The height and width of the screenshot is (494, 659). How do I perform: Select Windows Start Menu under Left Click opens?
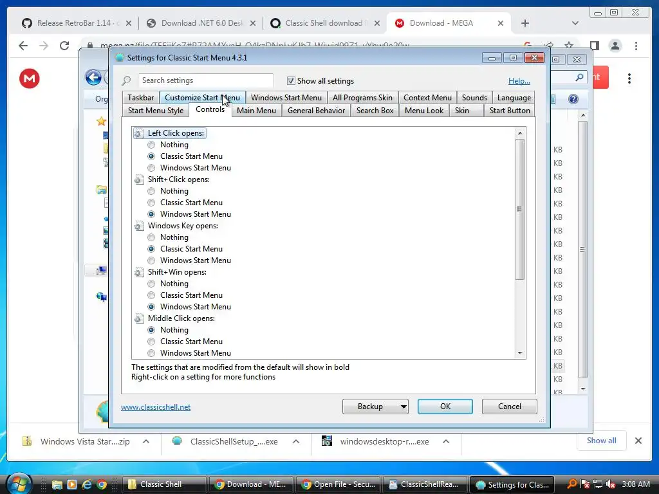151,168
